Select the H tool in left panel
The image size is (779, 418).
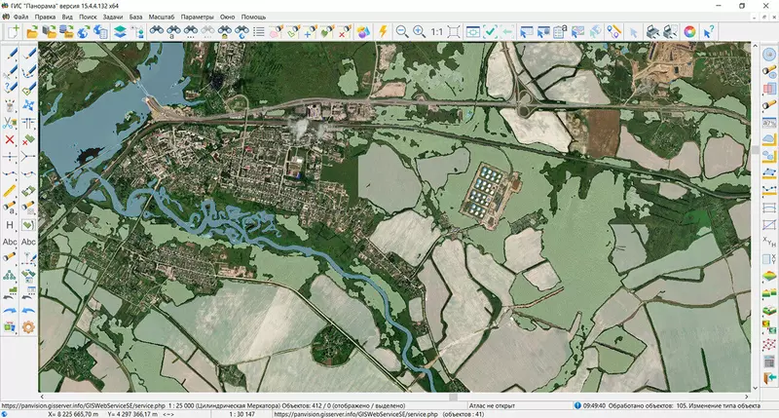10,225
